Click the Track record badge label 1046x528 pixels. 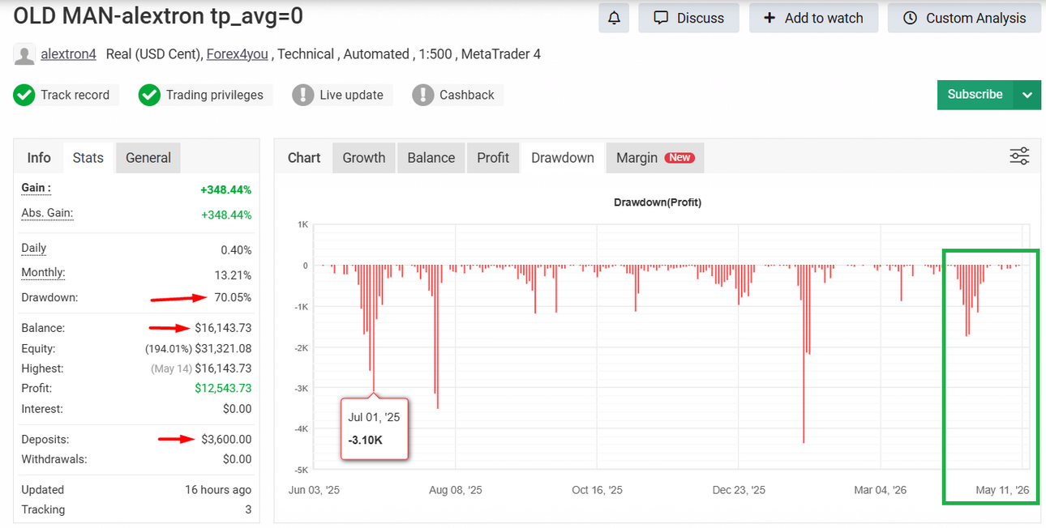point(75,95)
